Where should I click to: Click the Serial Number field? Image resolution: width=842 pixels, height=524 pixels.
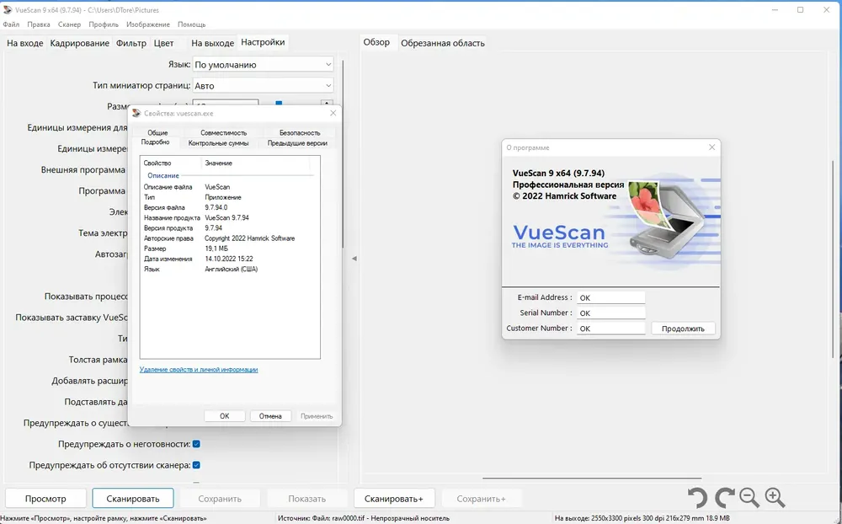click(x=610, y=313)
